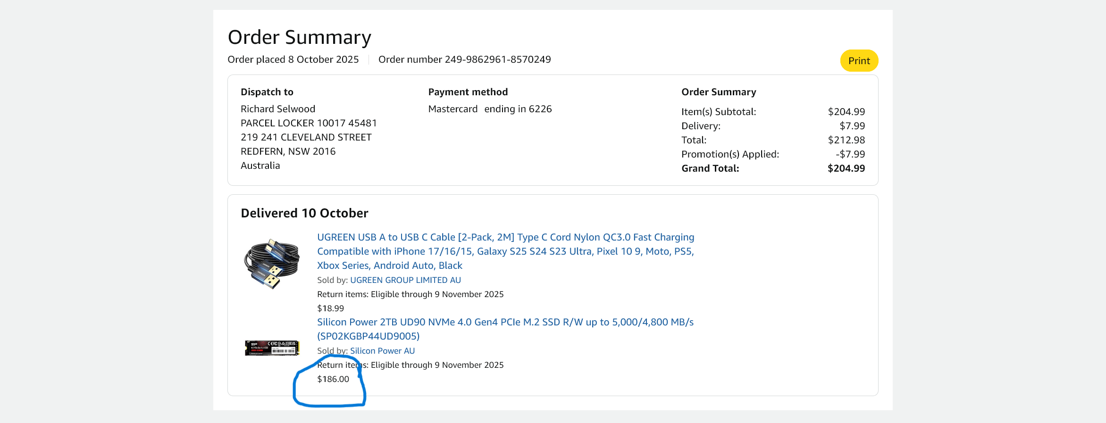The height and width of the screenshot is (423, 1106).
Task: Open the Silicon Power AU seller link
Action: point(382,351)
